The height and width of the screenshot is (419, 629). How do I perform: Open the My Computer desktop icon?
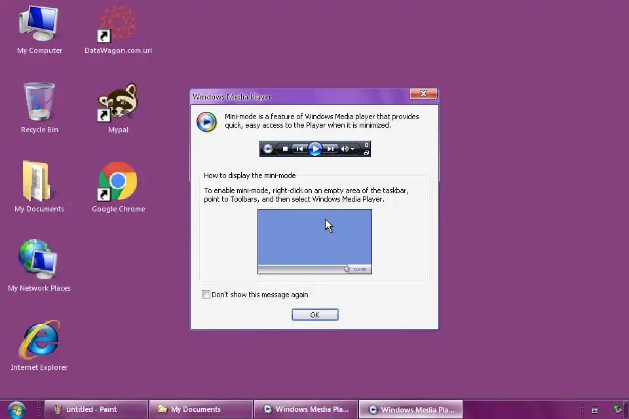pos(39,30)
